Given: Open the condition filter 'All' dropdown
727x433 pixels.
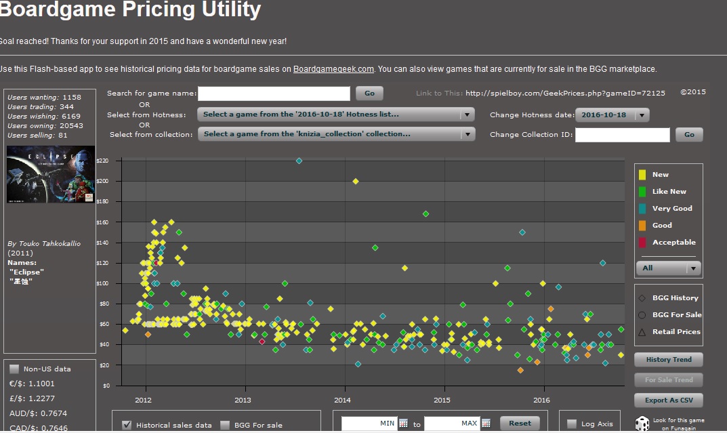Looking at the screenshot, I should click(x=668, y=268).
